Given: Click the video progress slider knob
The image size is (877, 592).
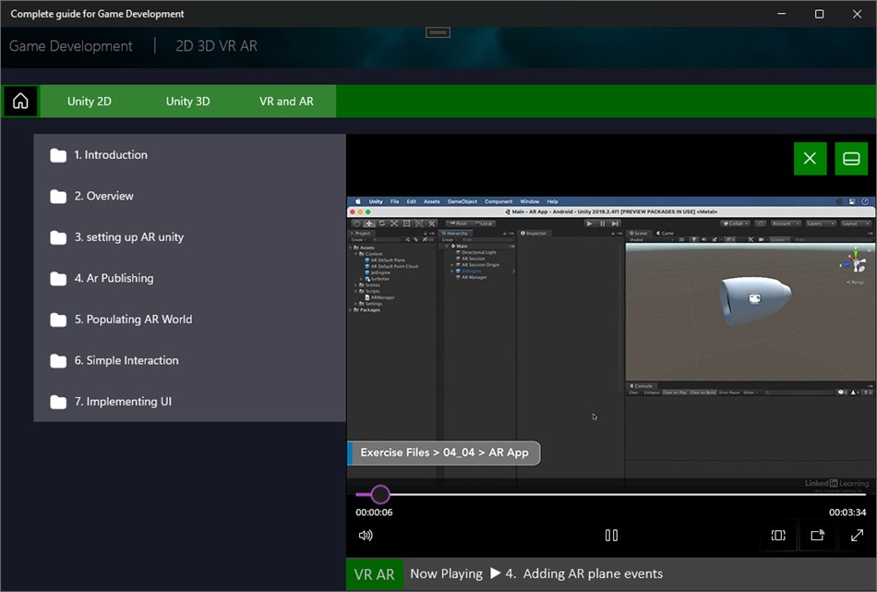Looking at the screenshot, I should pos(380,494).
